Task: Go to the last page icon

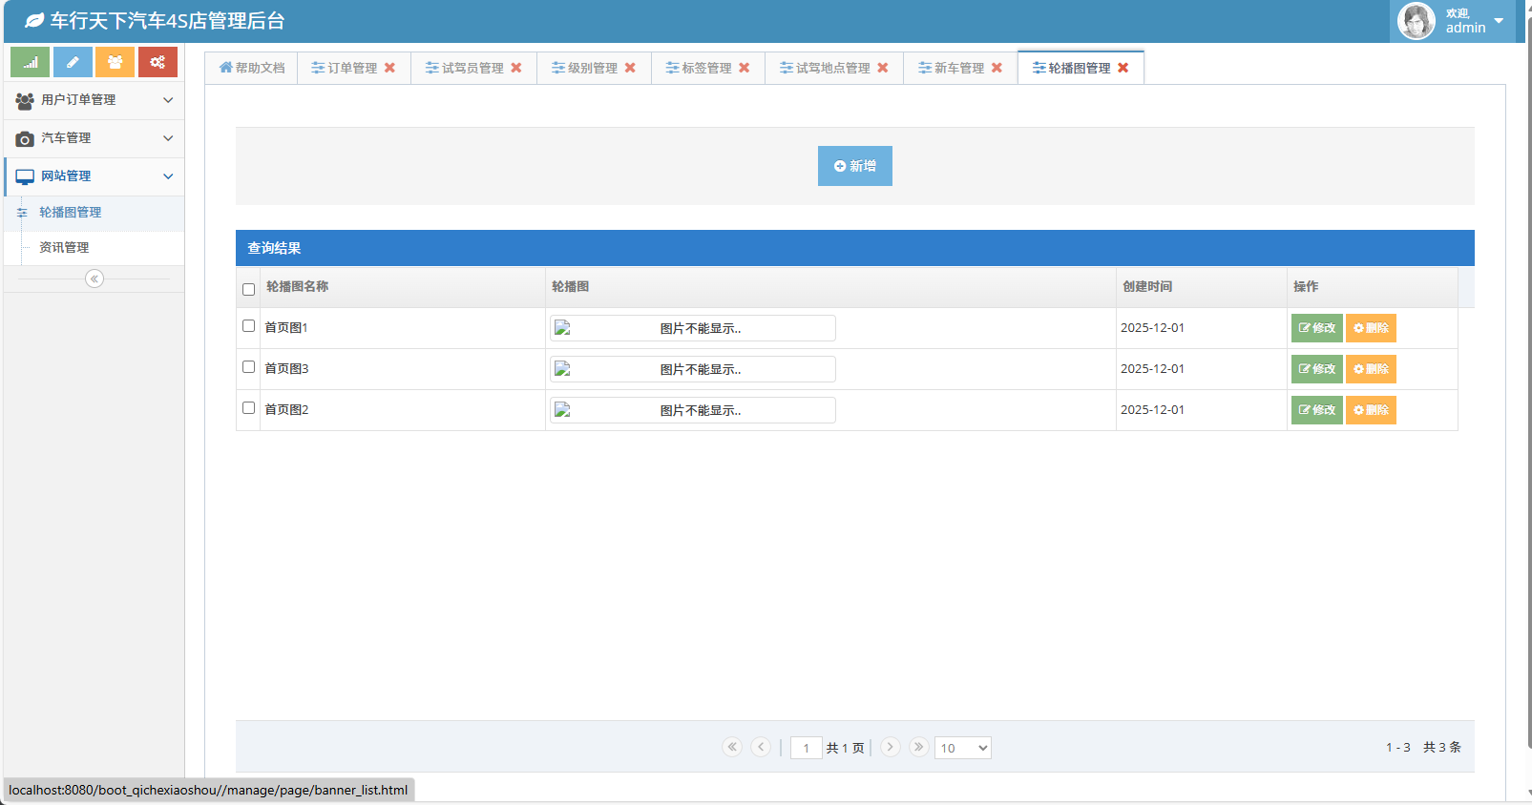Action: point(918,747)
